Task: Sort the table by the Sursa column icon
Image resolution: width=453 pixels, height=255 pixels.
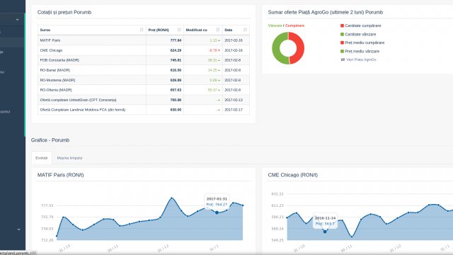Action: pos(142,30)
